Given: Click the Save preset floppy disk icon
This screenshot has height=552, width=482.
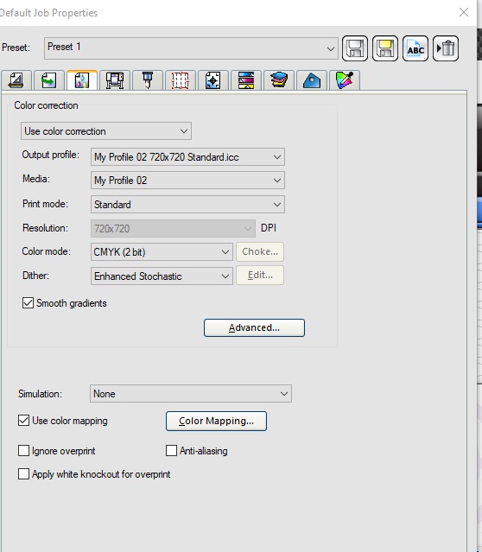Looking at the screenshot, I should coord(354,48).
